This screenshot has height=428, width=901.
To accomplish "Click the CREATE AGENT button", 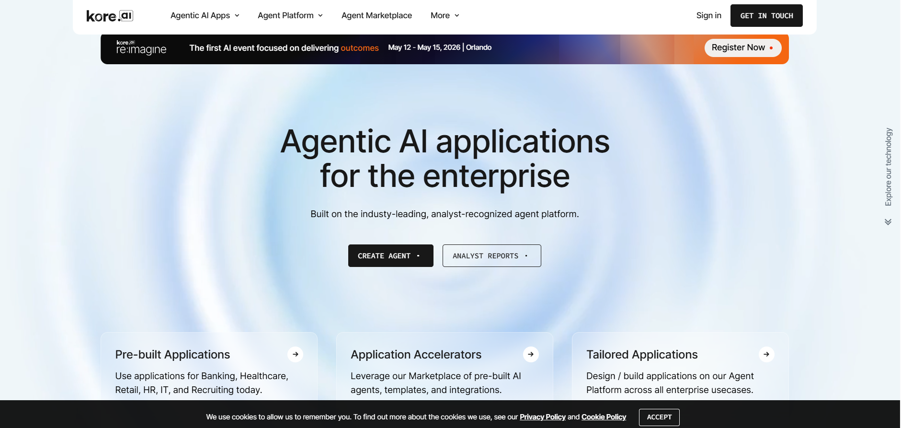I will (x=390, y=256).
